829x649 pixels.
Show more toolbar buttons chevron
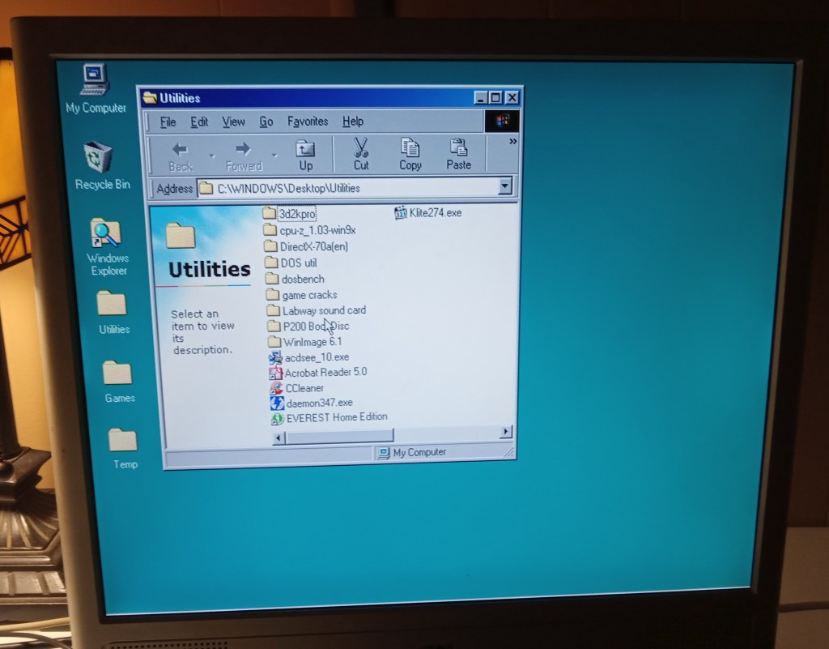click(x=512, y=142)
